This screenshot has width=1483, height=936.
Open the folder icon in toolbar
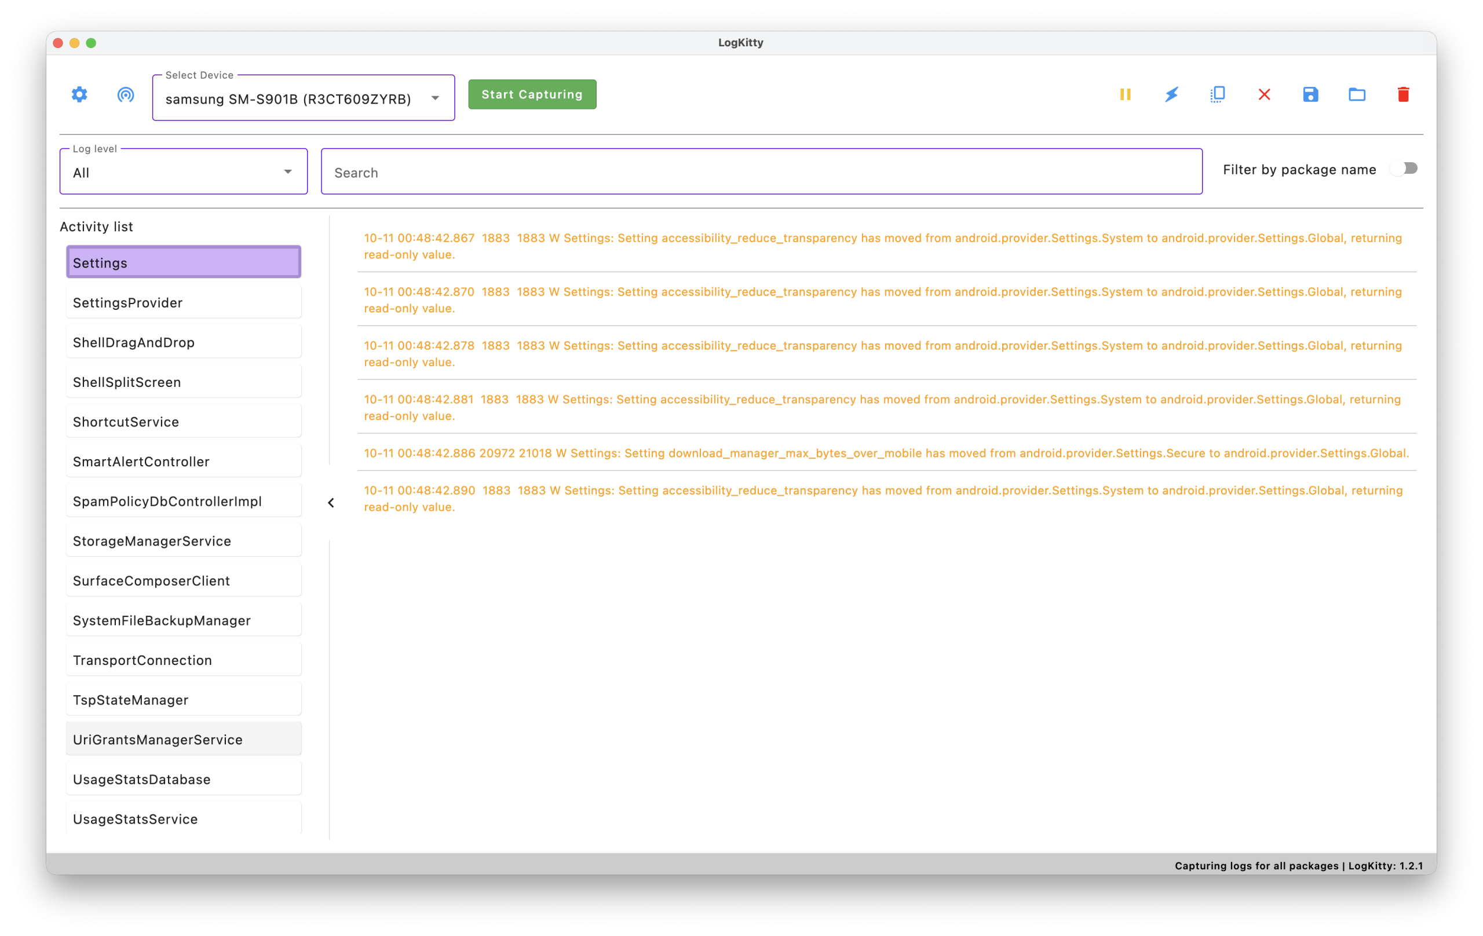tap(1357, 95)
